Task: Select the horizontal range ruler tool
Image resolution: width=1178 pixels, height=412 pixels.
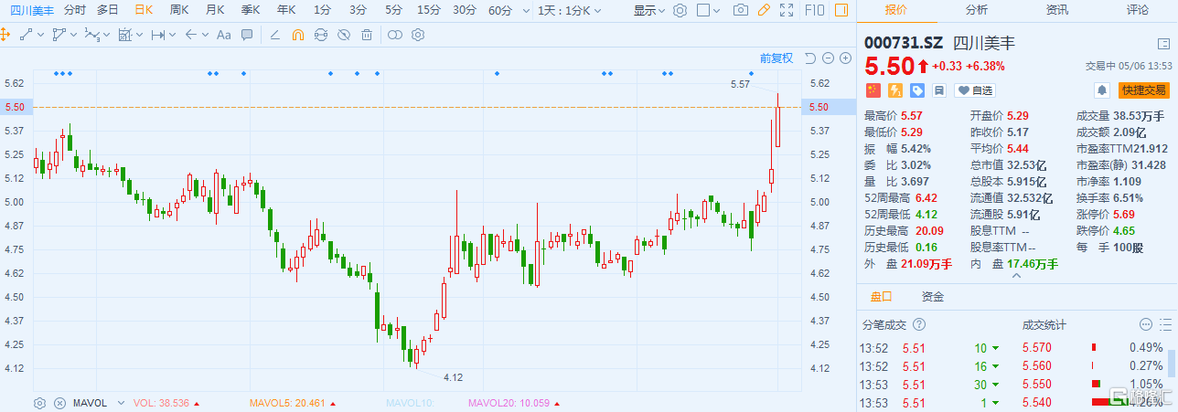Action: tap(157, 35)
